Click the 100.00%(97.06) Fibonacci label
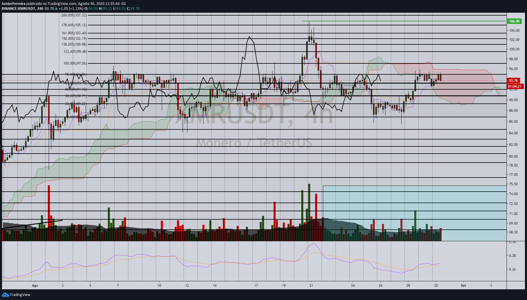Viewport: 527px width, 300px height. point(75,63)
